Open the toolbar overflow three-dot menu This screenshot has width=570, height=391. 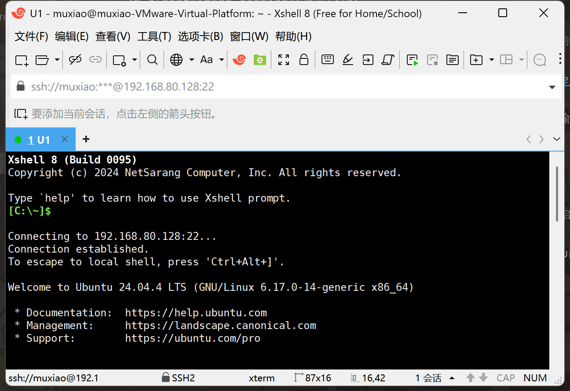[x=560, y=59]
